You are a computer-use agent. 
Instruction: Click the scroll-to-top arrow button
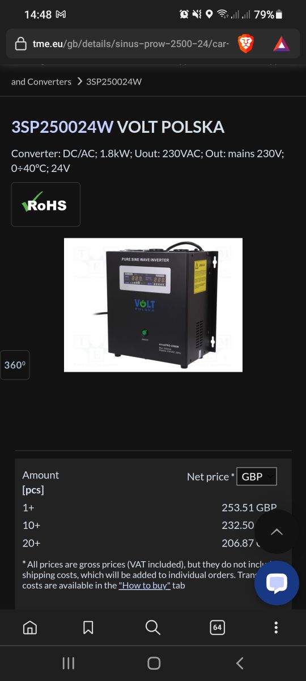click(277, 532)
